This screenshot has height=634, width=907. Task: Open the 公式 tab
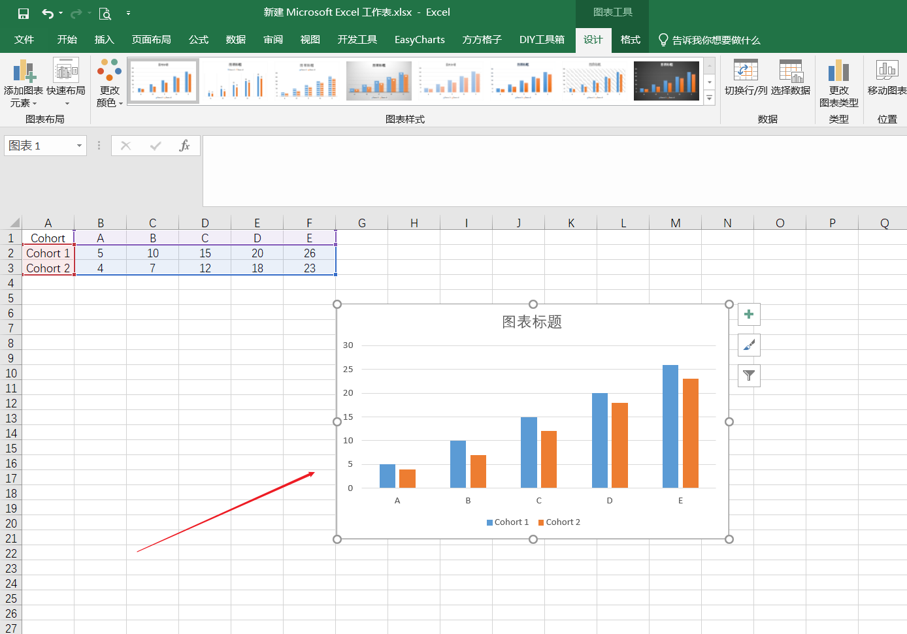(x=199, y=40)
